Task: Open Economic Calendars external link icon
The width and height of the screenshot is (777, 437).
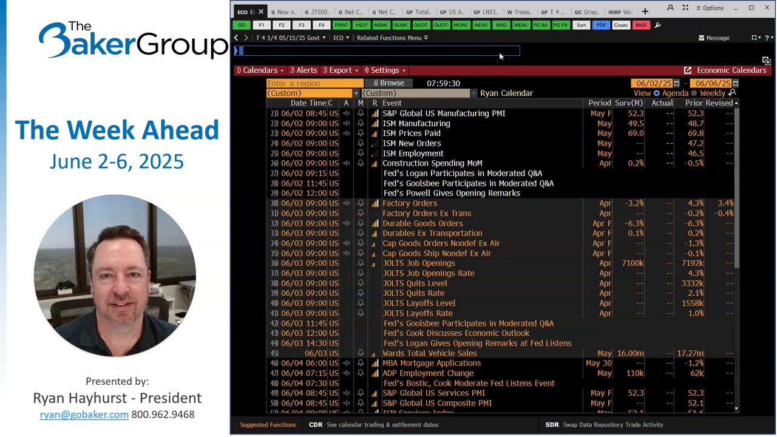Action: click(x=688, y=70)
